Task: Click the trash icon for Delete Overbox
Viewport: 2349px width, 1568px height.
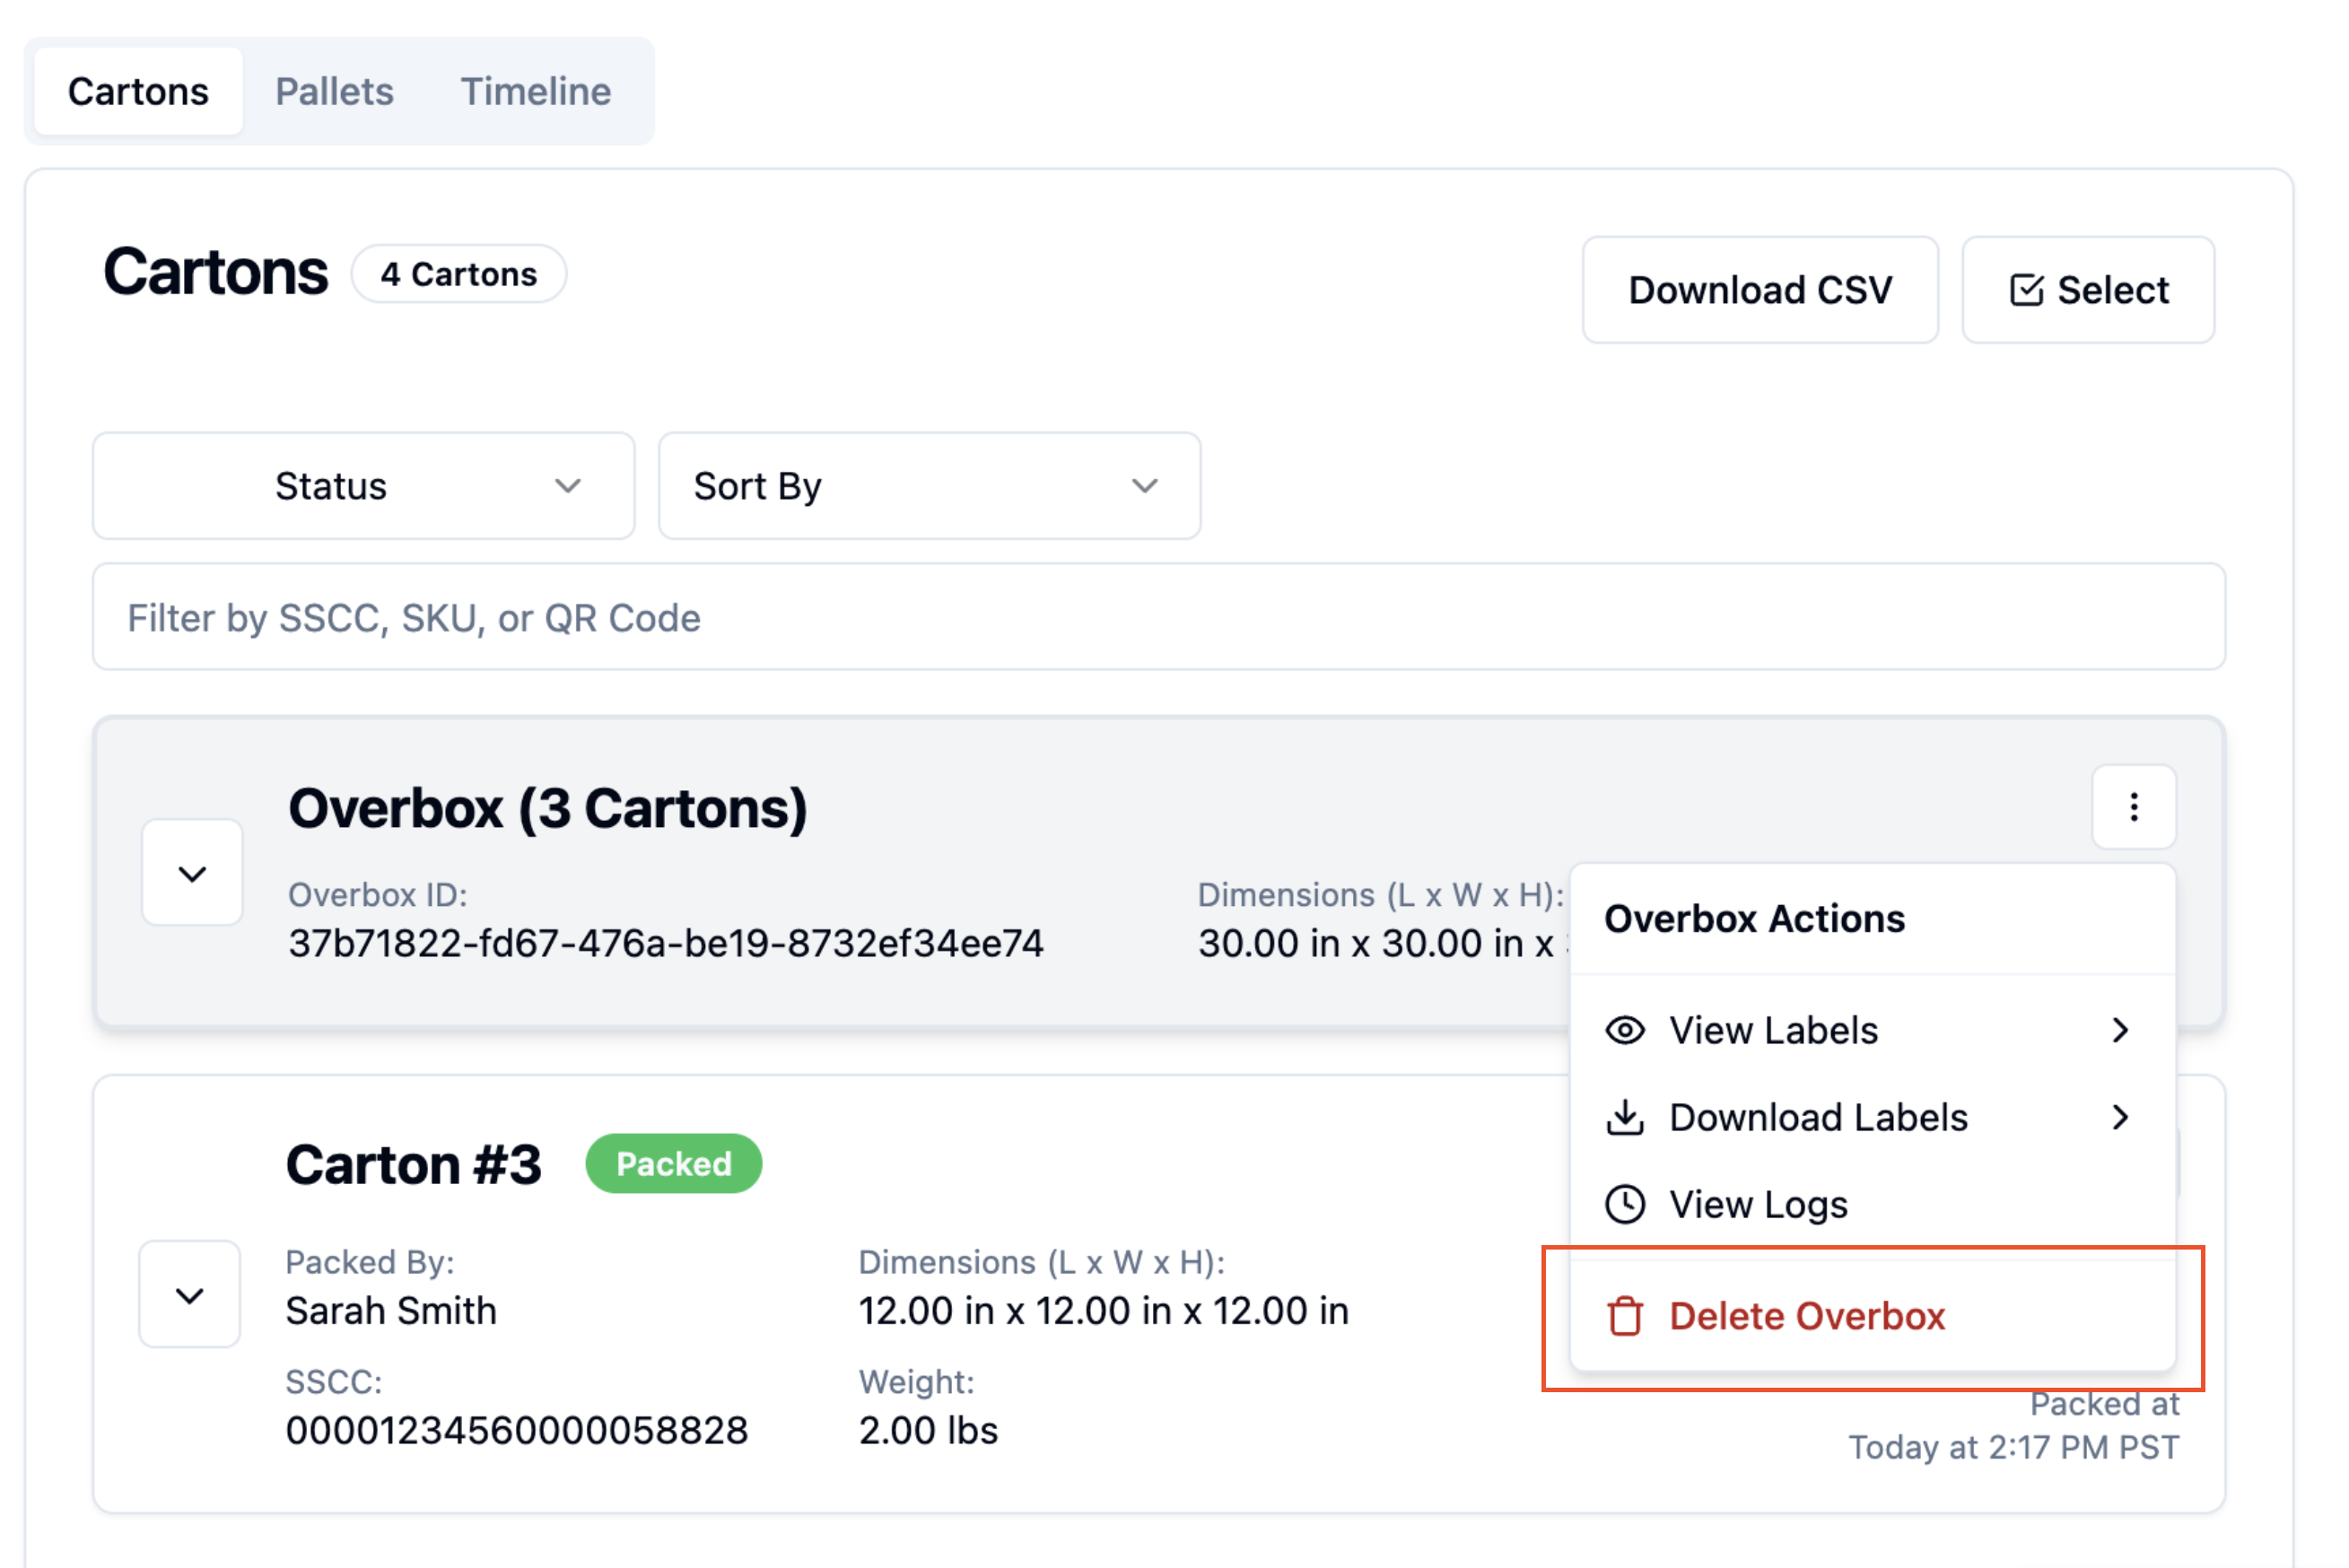Action: (1625, 1316)
